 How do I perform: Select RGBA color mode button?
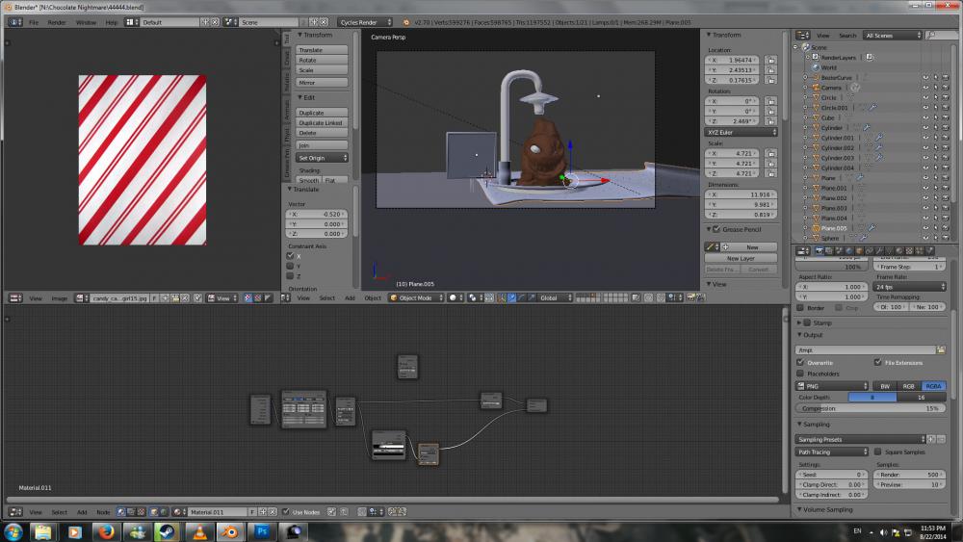pyautogui.click(x=933, y=386)
